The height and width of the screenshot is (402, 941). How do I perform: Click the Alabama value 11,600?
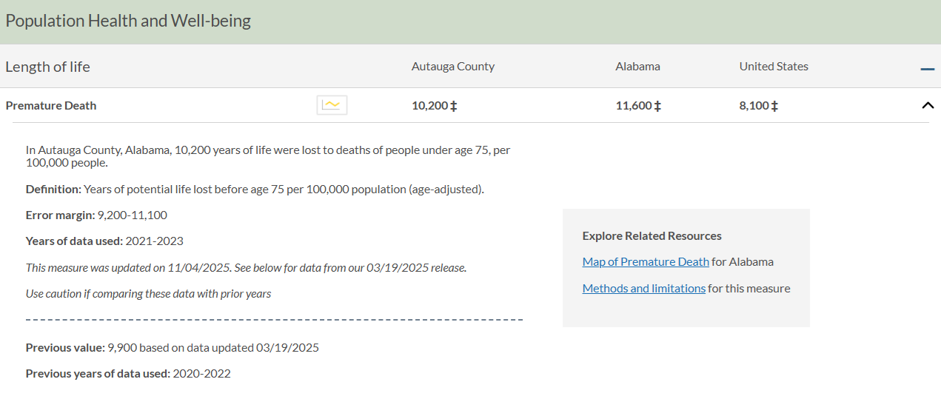pos(633,106)
